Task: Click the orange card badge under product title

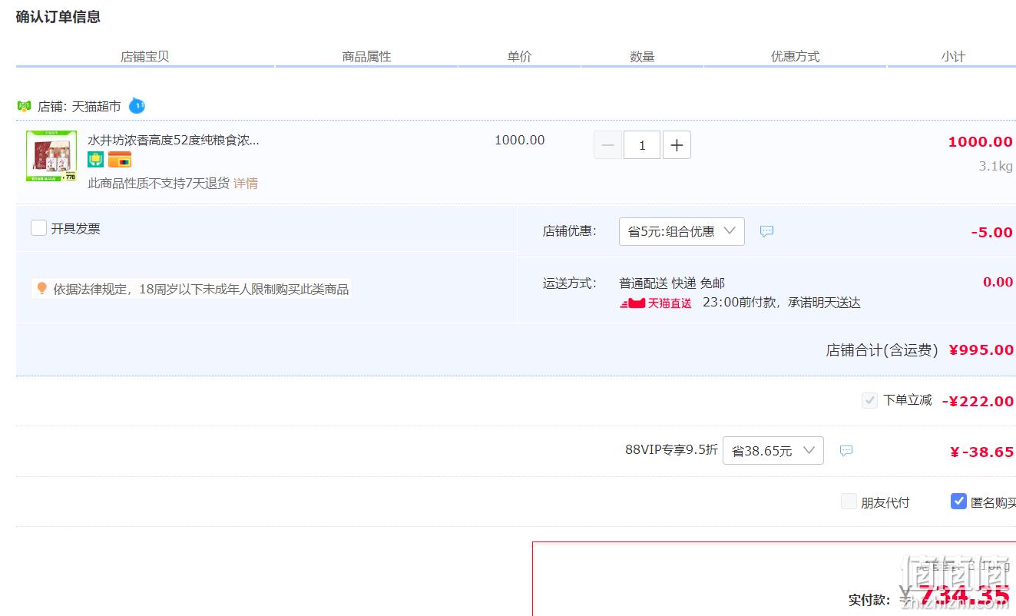Action: coord(120,160)
